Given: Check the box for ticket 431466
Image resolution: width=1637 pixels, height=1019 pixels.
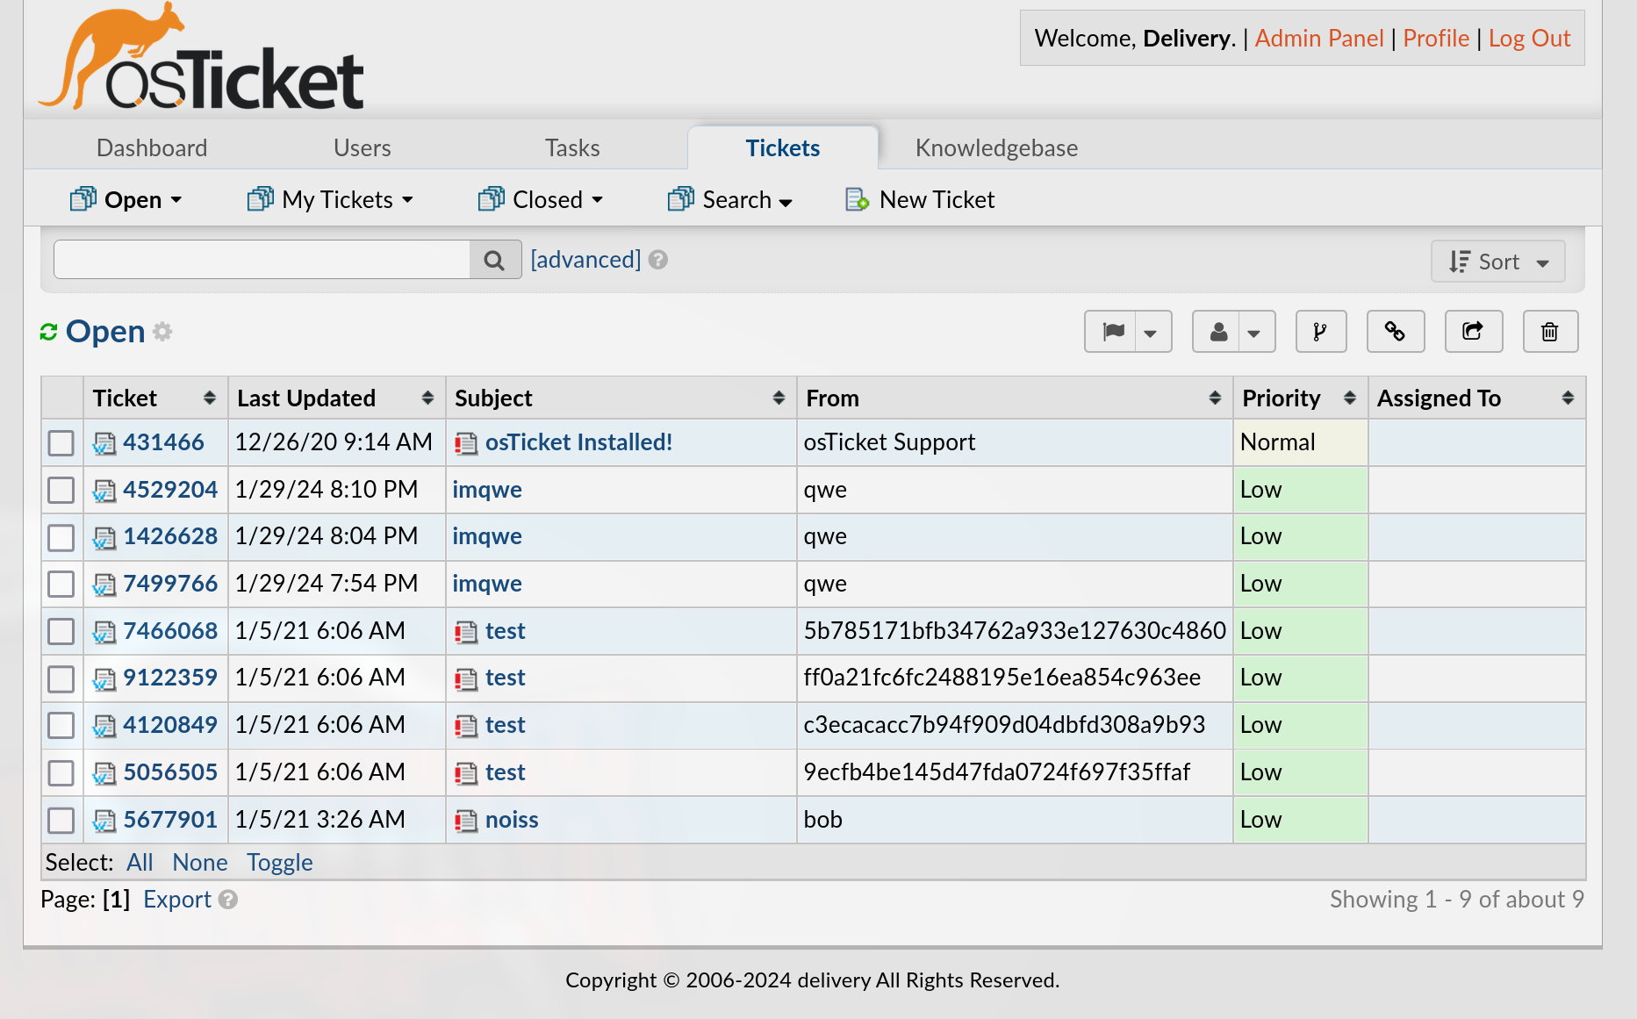Looking at the screenshot, I should tap(61, 443).
